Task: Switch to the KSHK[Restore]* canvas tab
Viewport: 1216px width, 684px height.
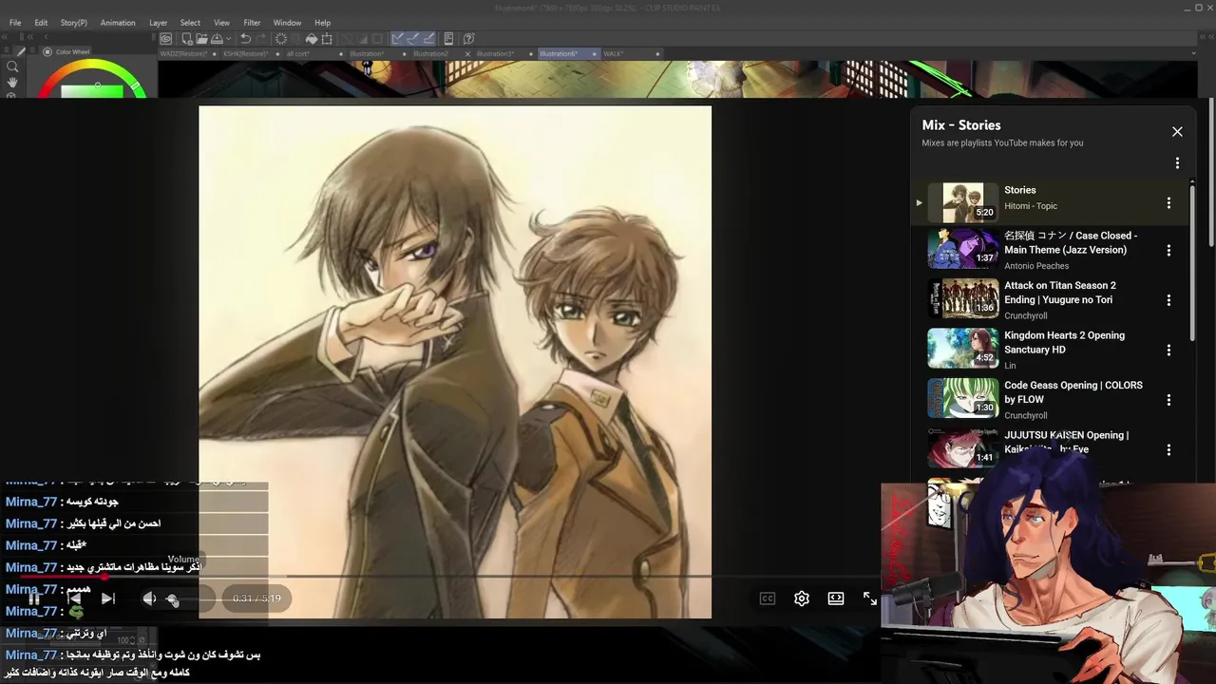Action: (245, 54)
